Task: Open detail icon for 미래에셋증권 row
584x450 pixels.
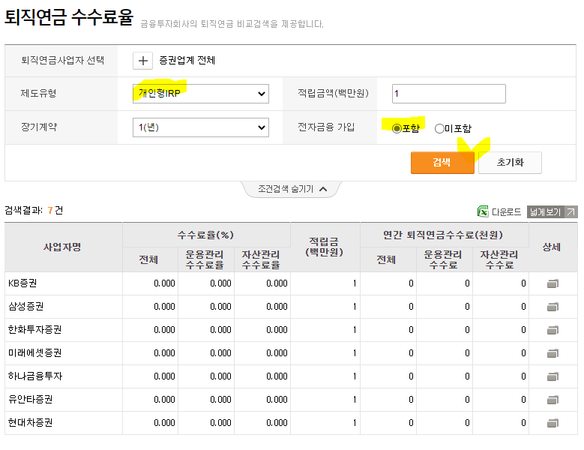Action: (x=553, y=353)
